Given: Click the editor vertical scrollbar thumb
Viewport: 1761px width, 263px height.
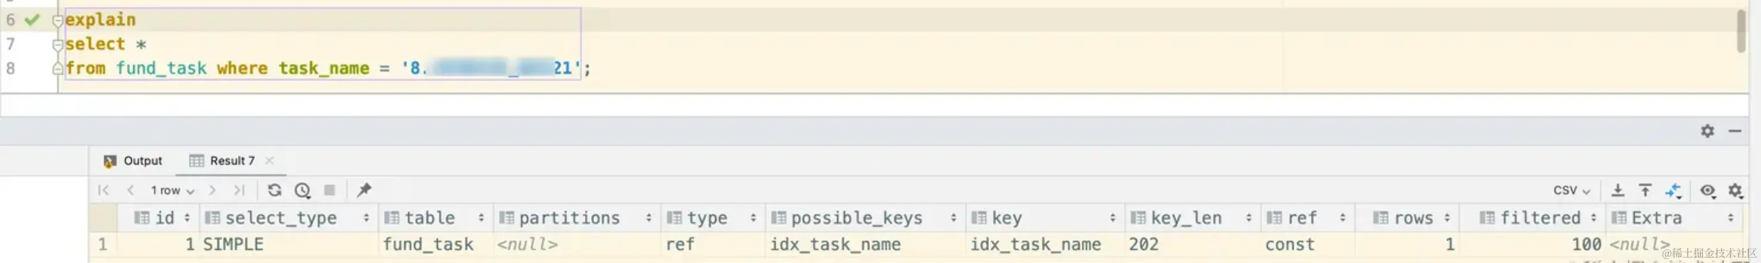Looking at the screenshot, I should pyautogui.click(x=1741, y=32).
